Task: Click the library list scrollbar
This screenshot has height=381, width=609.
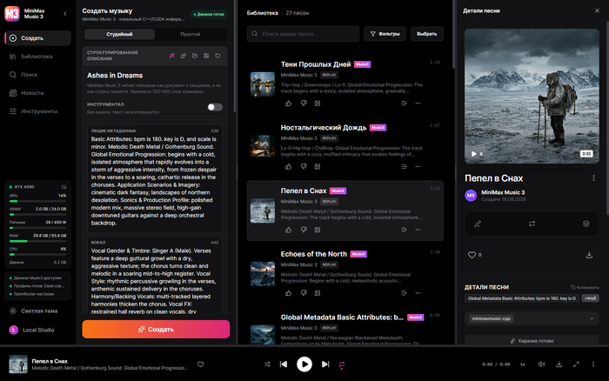Action: (453, 34)
